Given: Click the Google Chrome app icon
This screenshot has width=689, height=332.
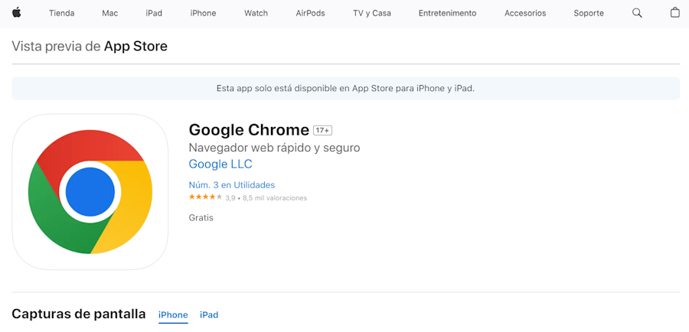Looking at the screenshot, I should pyautogui.click(x=90, y=192).
